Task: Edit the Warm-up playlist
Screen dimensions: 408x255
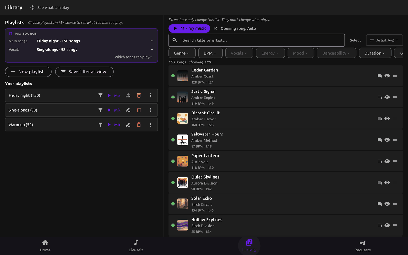Action: 128,125
